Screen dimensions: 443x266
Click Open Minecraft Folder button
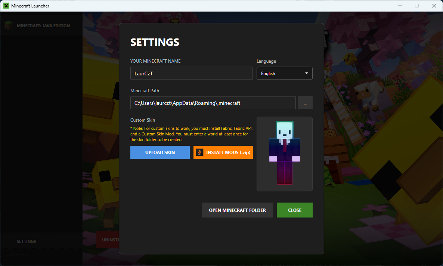pos(237,210)
